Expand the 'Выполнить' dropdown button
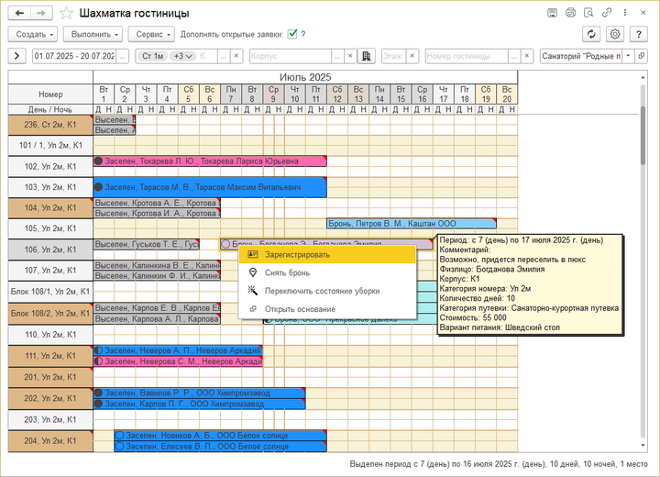 tap(93, 34)
